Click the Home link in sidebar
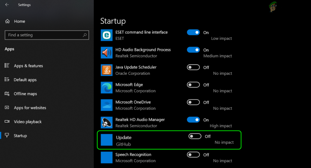Image resolution: width=311 pixels, height=168 pixels. click(19, 21)
